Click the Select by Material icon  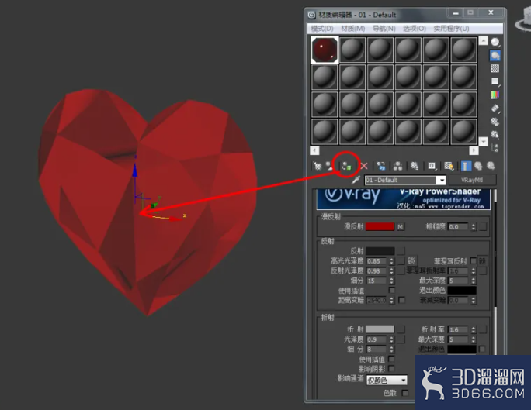coord(495,135)
